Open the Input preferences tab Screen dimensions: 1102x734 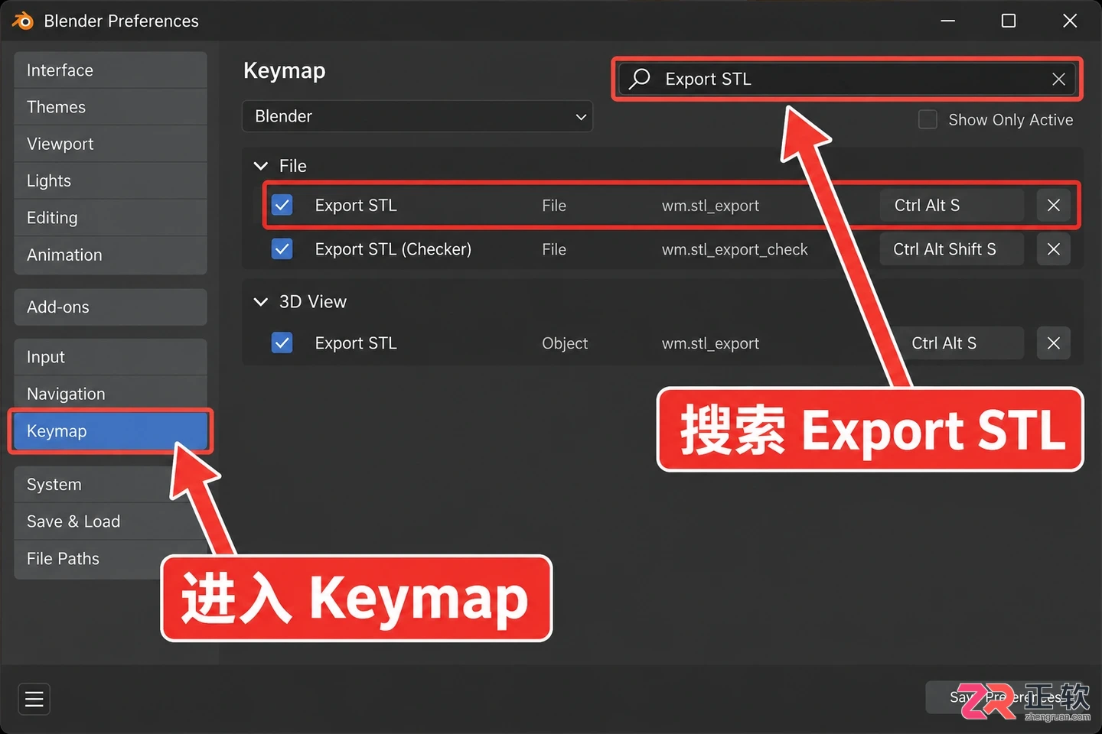coord(110,357)
